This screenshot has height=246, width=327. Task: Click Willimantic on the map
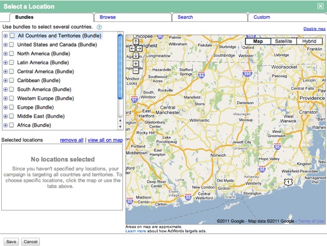pos(199,120)
